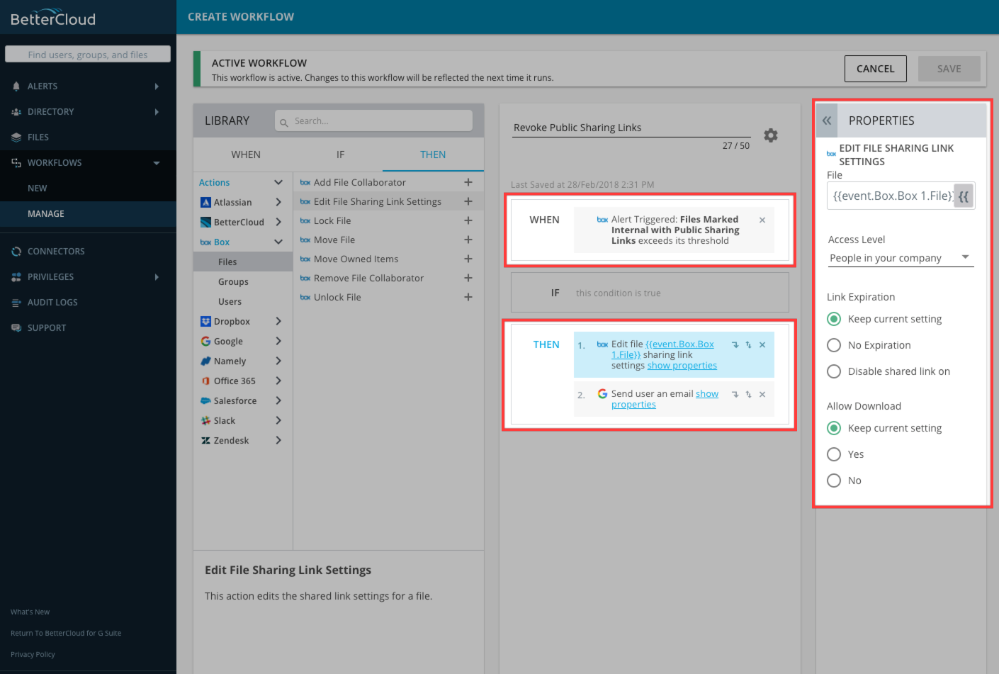Select the No Expiration option
The image size is (999, 674).
pos(834,345)
